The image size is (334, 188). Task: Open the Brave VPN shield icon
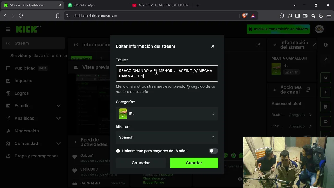321,16
